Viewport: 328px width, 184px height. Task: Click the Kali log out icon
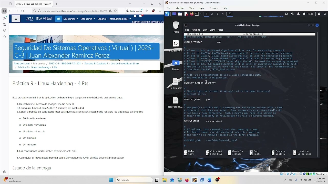coord(325,14)
